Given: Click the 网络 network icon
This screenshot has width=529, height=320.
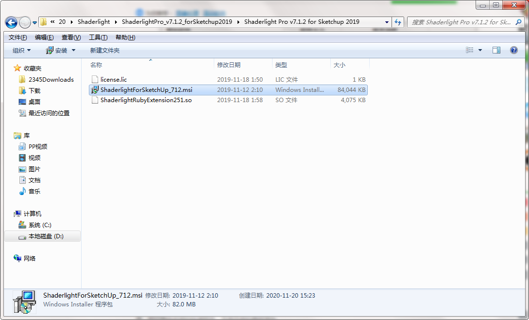Looking at the screenshot, I should click(x=17, y=258).
